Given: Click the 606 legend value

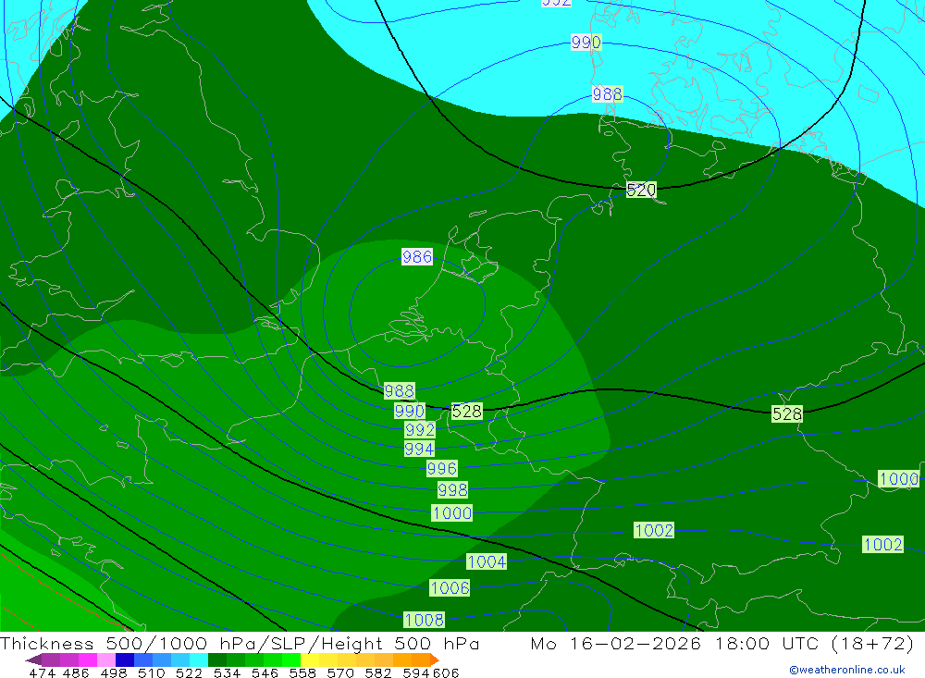Looking at the screenshot, I should coord(446,673).
